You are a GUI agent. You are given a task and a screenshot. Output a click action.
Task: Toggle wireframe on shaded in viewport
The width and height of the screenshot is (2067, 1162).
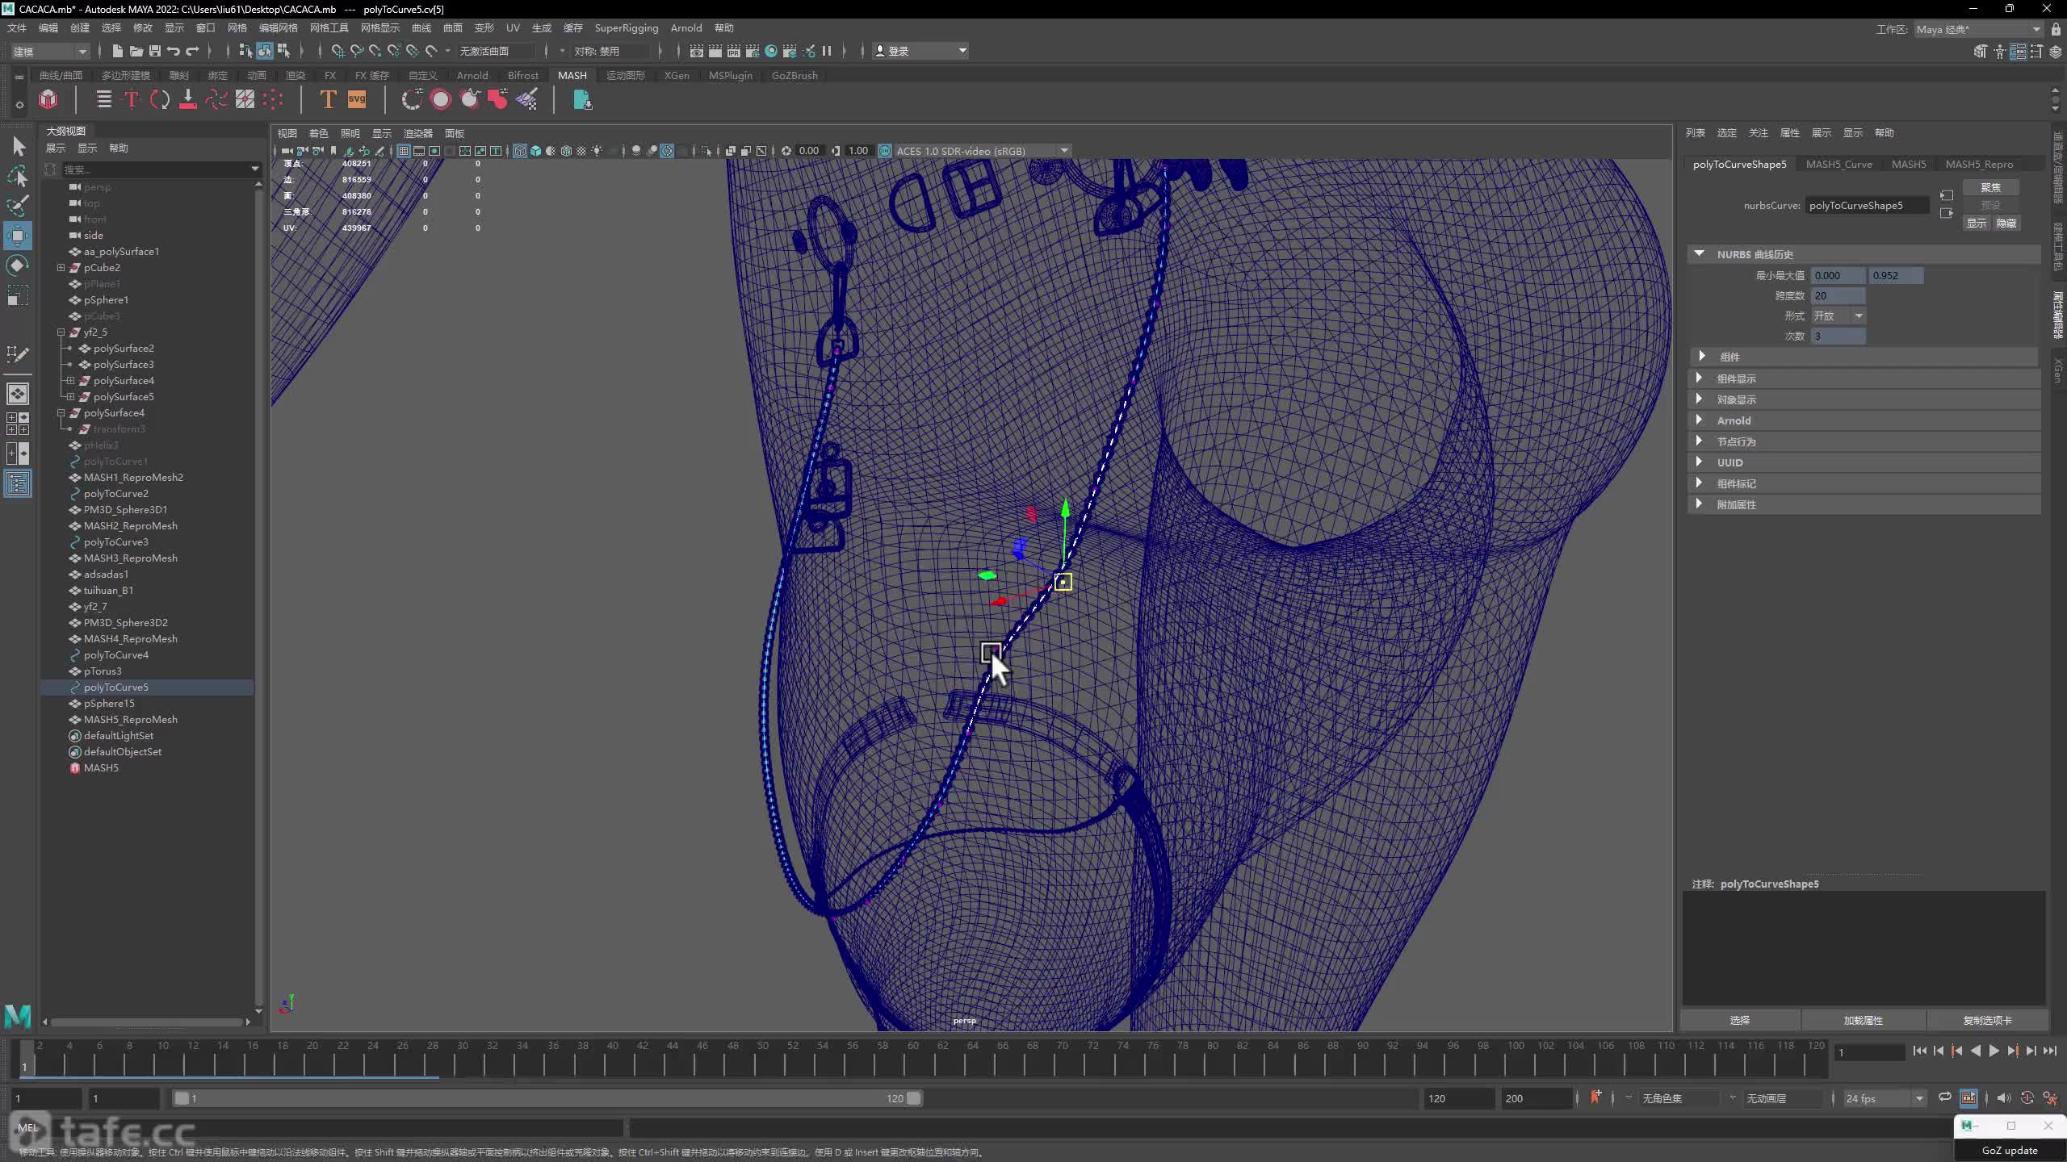pos(566,151)
